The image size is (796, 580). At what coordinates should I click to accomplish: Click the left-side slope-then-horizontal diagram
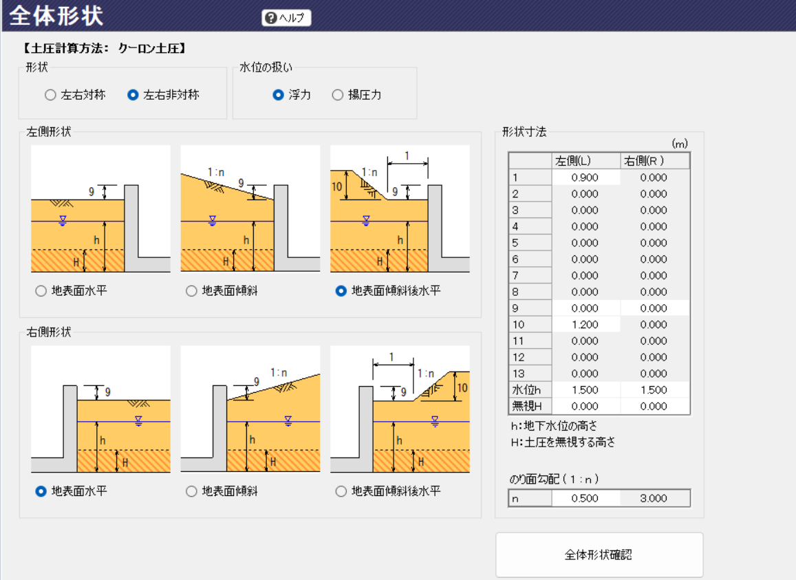400,209
